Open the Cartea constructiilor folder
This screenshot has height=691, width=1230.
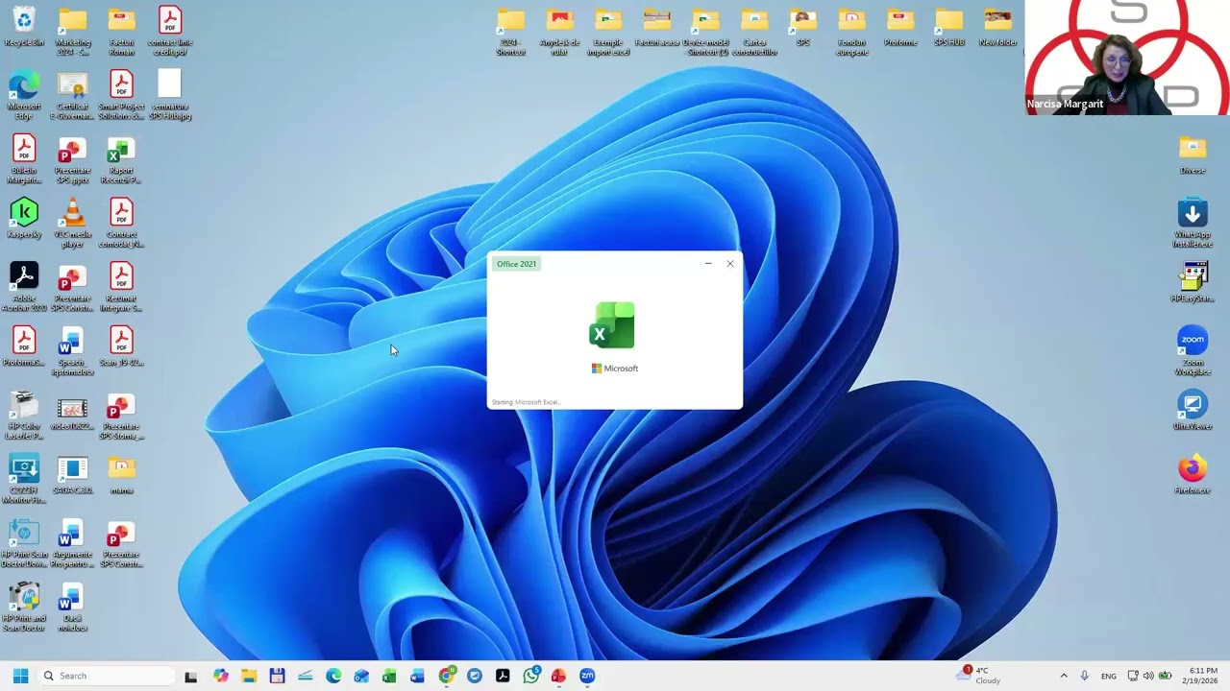[754, 31]
